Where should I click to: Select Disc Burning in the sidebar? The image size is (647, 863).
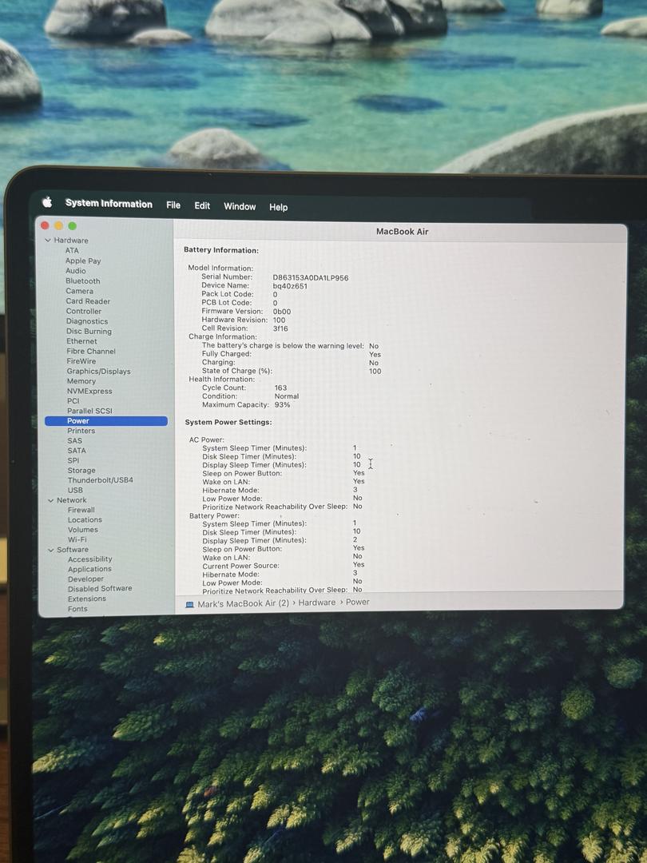tap(89, 332)
